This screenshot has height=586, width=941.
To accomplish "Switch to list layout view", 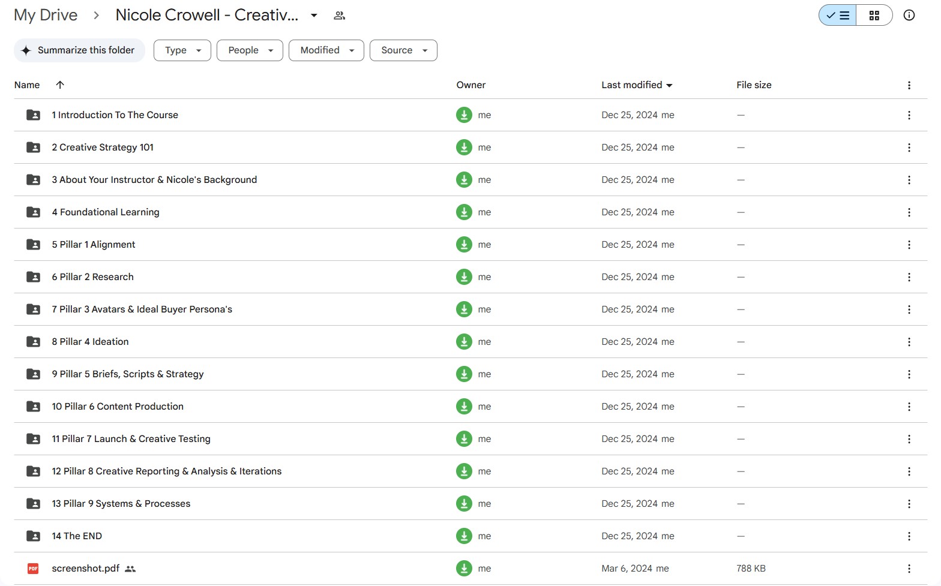I will coord(838,16).
